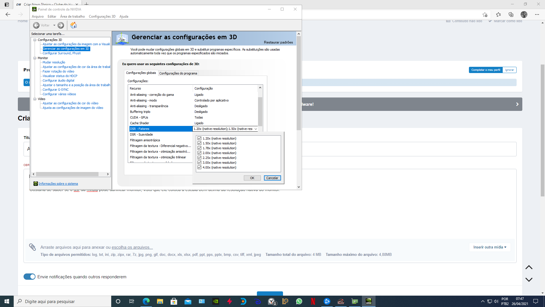This screenshot has width=545, height=307.
Task: Show hidden system tray icons chevron
Action: pyautogui.click(x=483, y=301)
